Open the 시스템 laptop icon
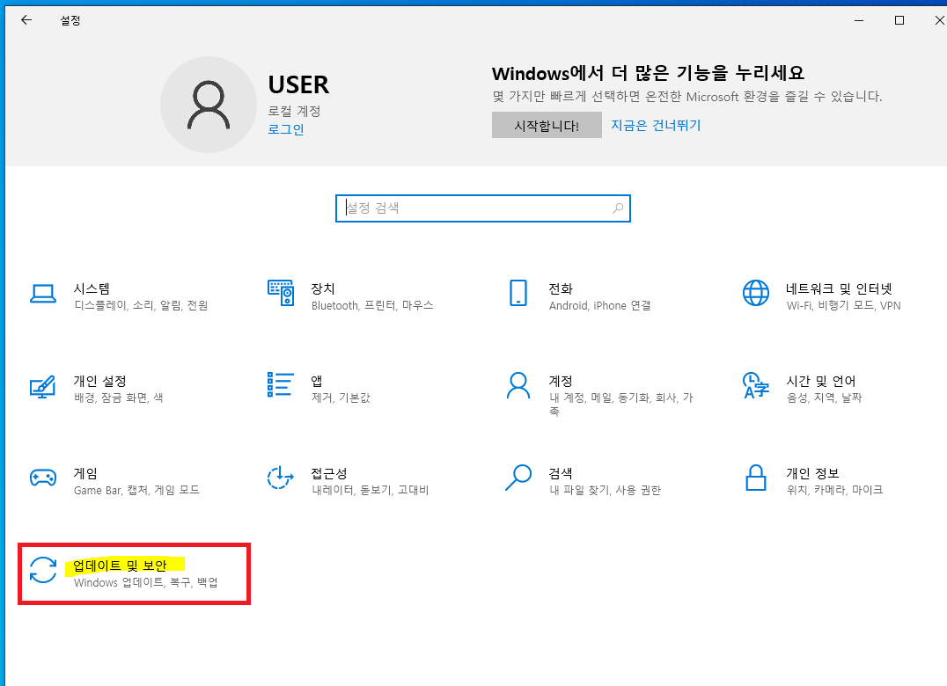This screenshot has width=947, height=686. (x=43, y=293)
